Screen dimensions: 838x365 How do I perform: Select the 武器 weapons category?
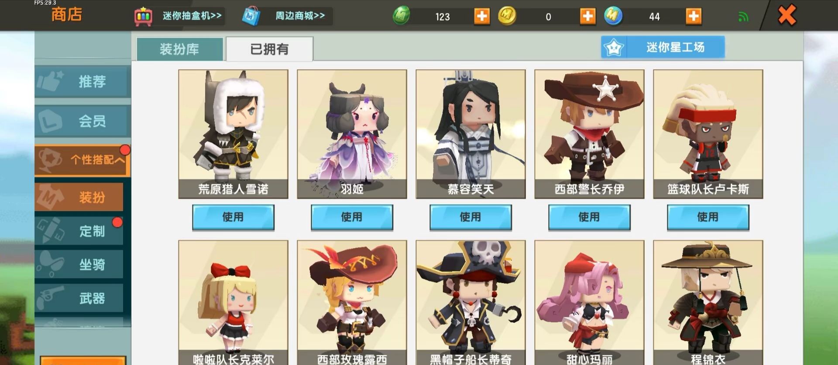[x=79, y=298]
